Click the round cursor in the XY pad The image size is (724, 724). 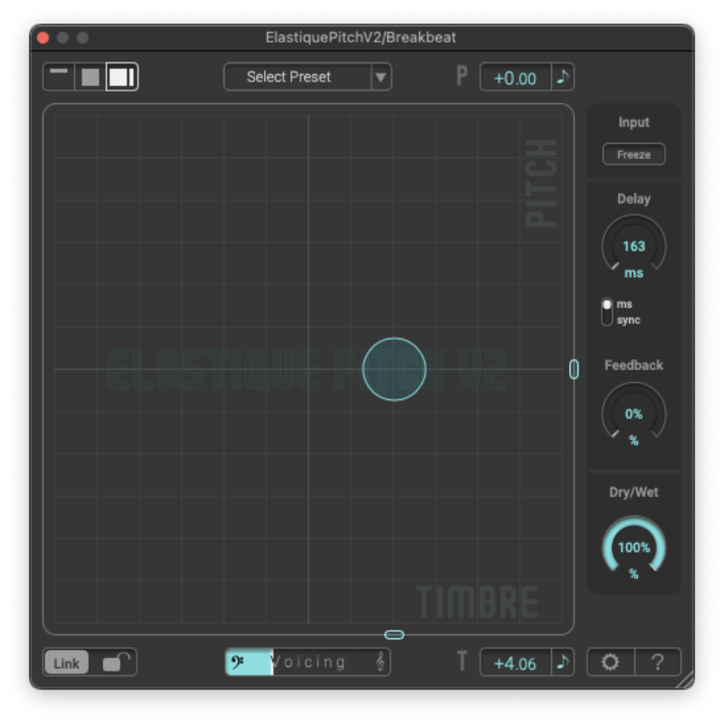[x=394, y=369]
